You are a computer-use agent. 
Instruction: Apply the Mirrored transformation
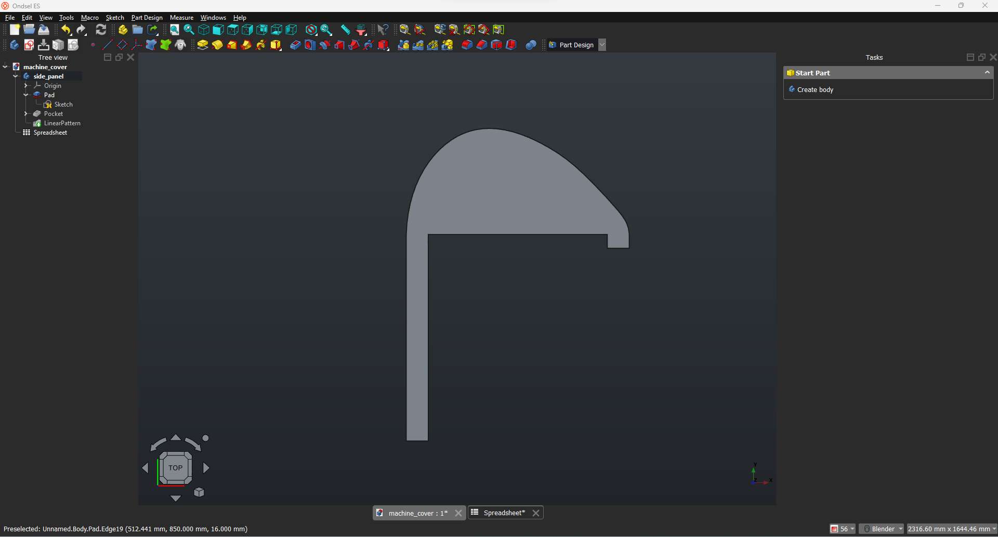click(x=403, y=45)
